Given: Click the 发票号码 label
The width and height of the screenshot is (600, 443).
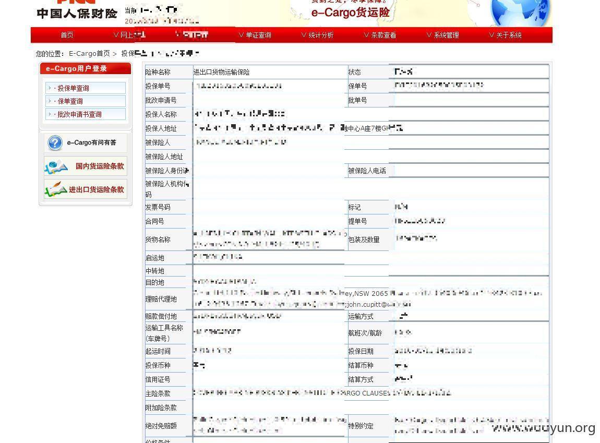Looking at the screenshot, I should [x=158, y=207].
